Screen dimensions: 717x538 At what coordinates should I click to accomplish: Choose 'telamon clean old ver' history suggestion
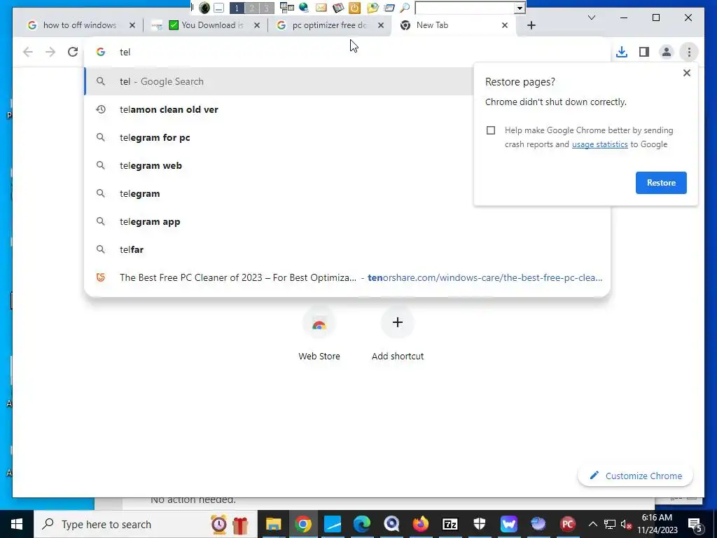click(x=279, y=109)
